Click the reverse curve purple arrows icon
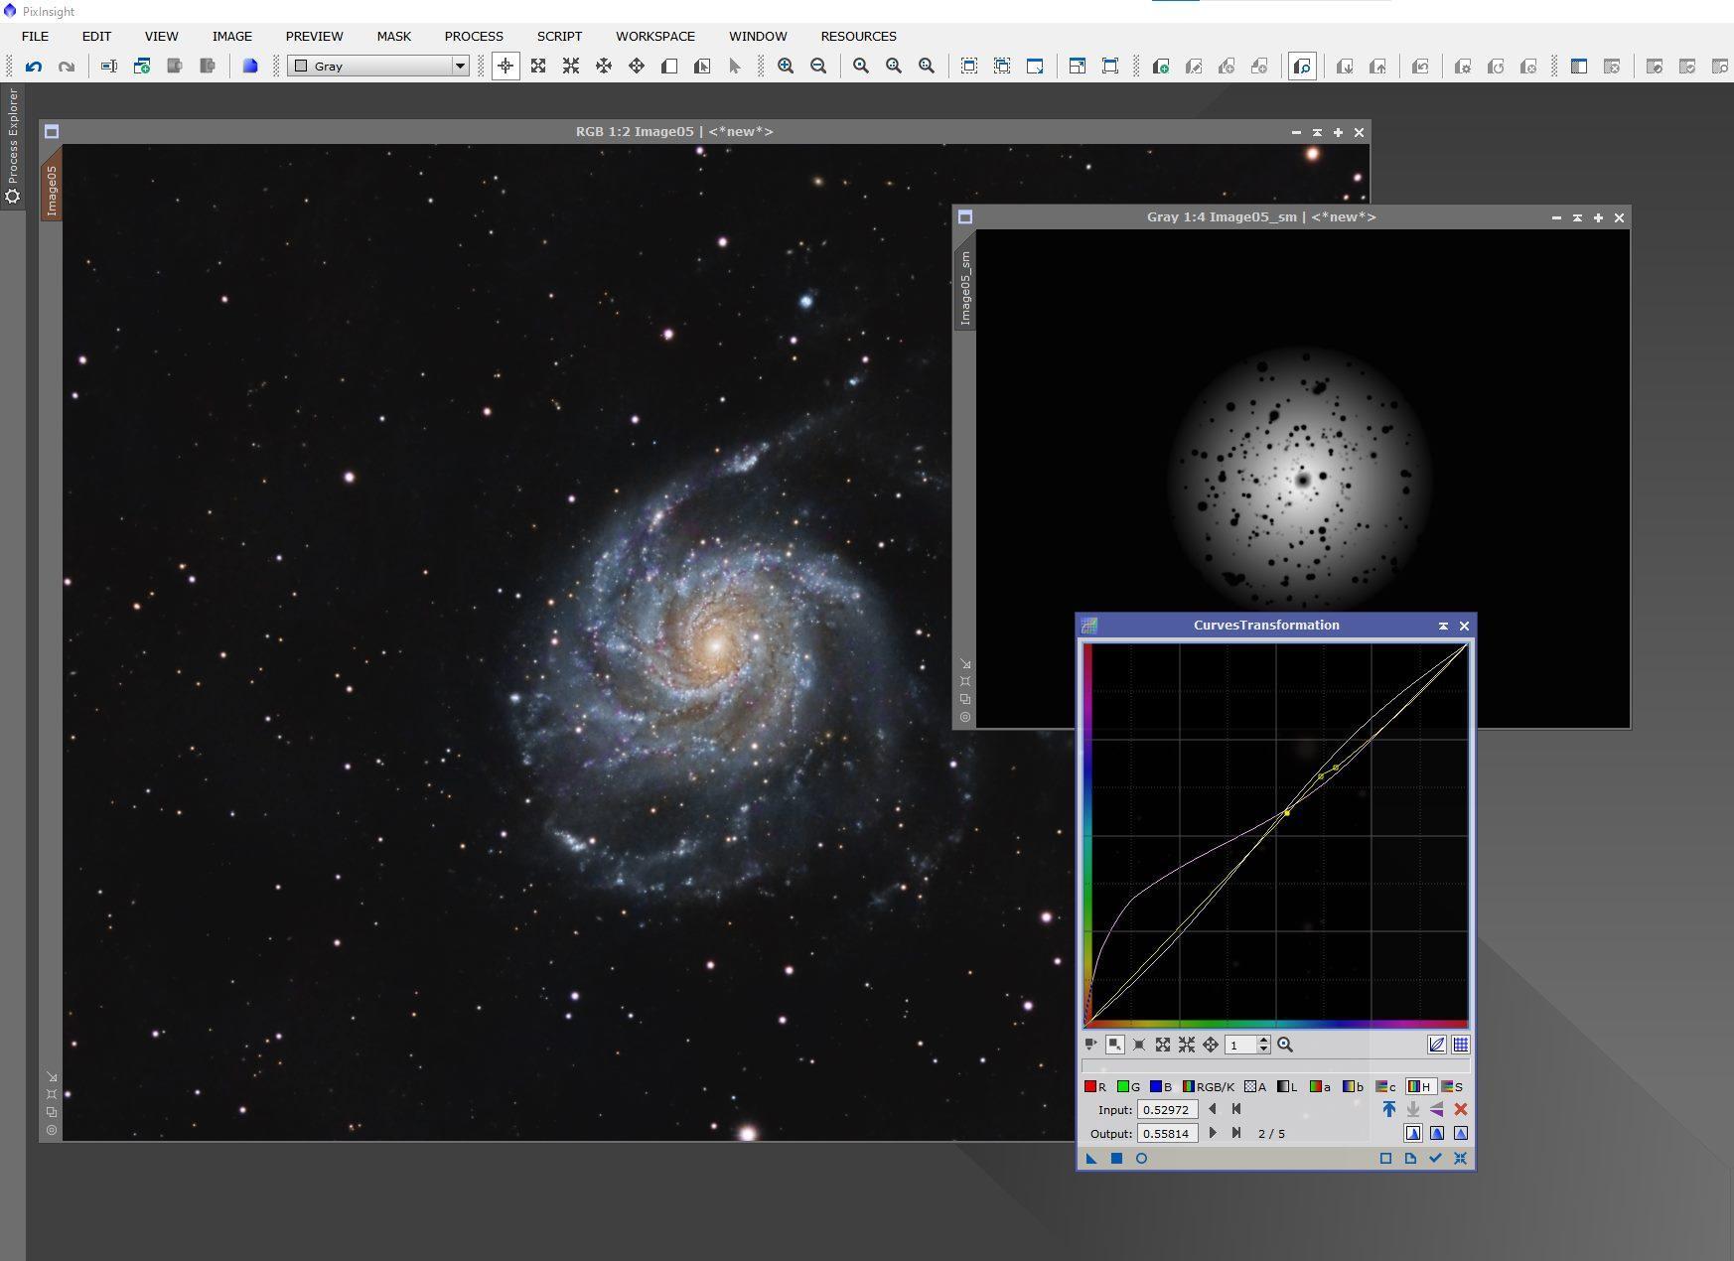This screenshot has width=1734, height=1261. pyautogui.click(x=1437, y=1109)
